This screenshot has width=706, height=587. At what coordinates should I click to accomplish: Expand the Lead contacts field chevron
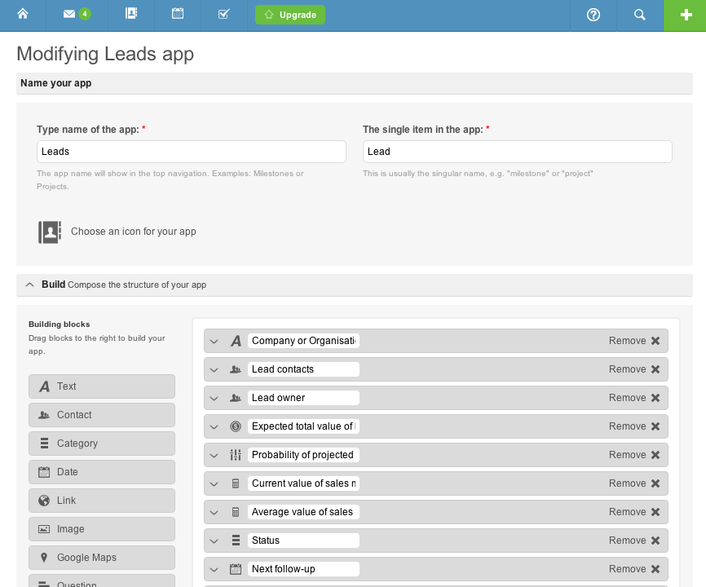(214, 369)
